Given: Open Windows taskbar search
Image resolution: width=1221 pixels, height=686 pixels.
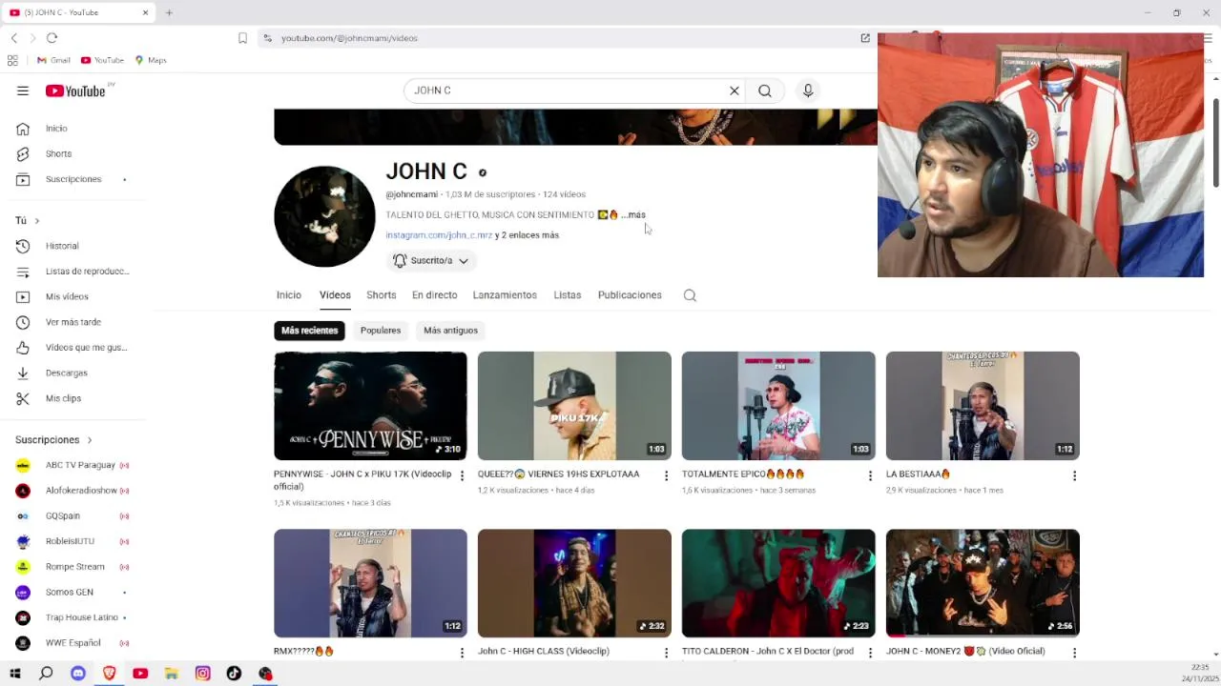Looking at the screenshot, I should click(x=46, y=674).
